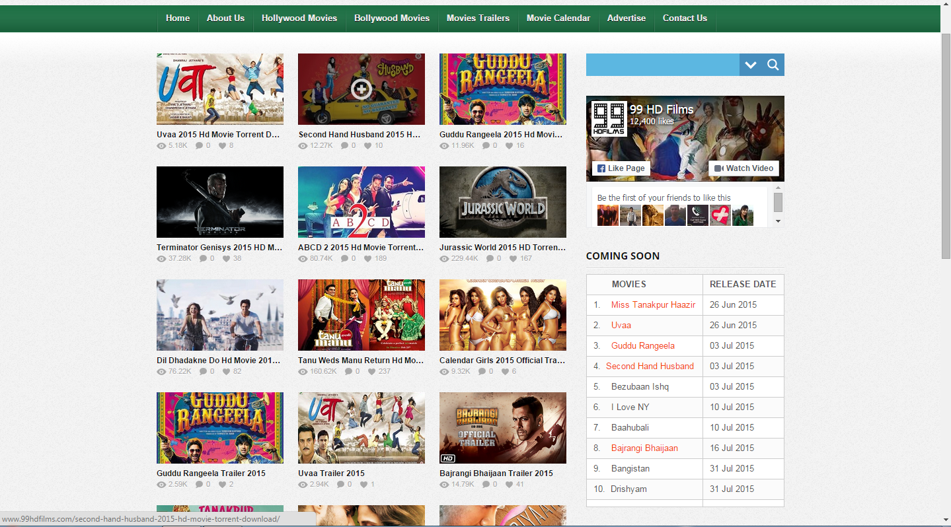This screenshot has height=527, width=951.
Task: Open the Contact Us page
Action: tap(685, 18)
